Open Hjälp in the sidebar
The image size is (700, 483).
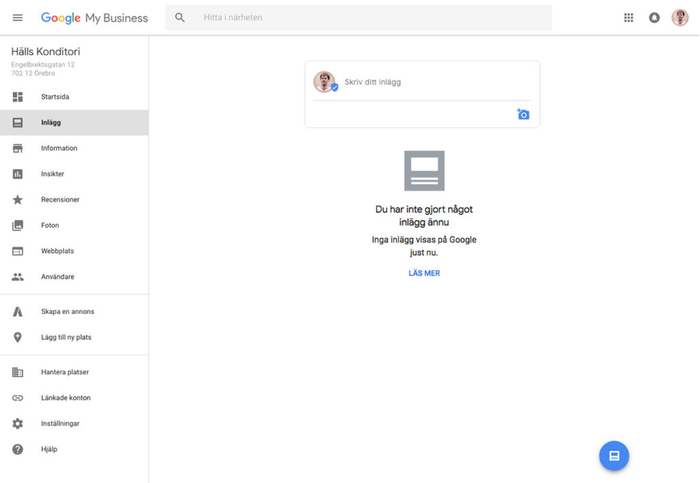coord(74,450)
